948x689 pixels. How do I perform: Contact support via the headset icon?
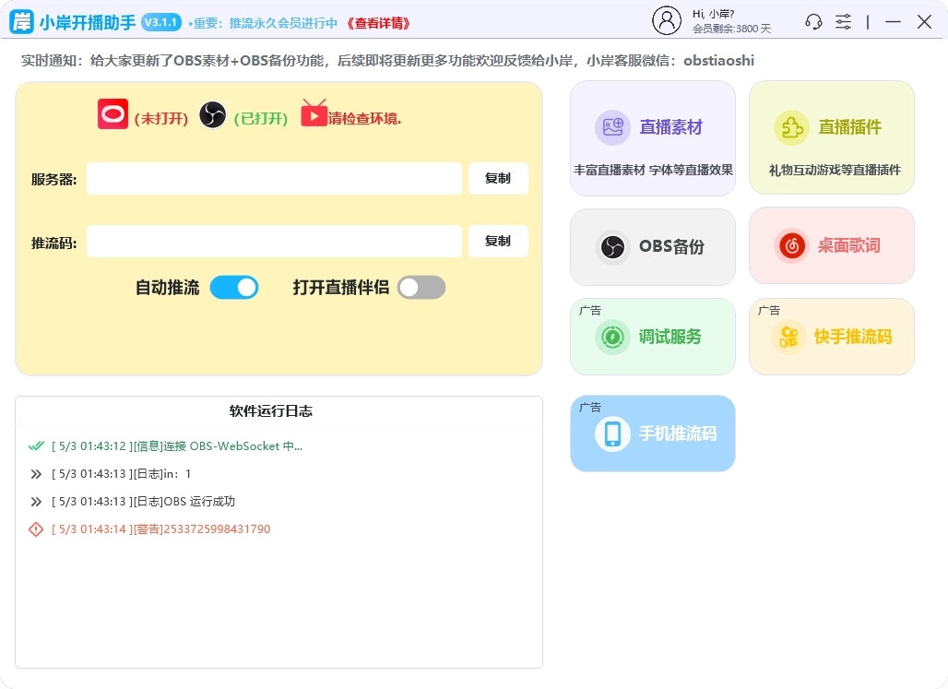coord(813,22)
